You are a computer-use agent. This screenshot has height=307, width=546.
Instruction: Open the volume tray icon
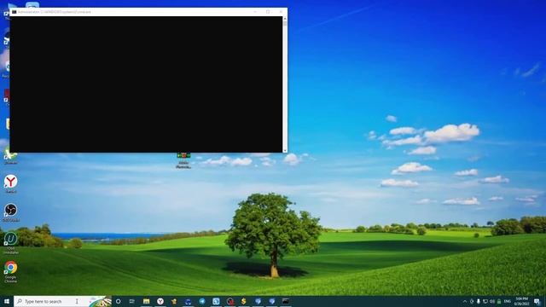click(x=492, y=301)
